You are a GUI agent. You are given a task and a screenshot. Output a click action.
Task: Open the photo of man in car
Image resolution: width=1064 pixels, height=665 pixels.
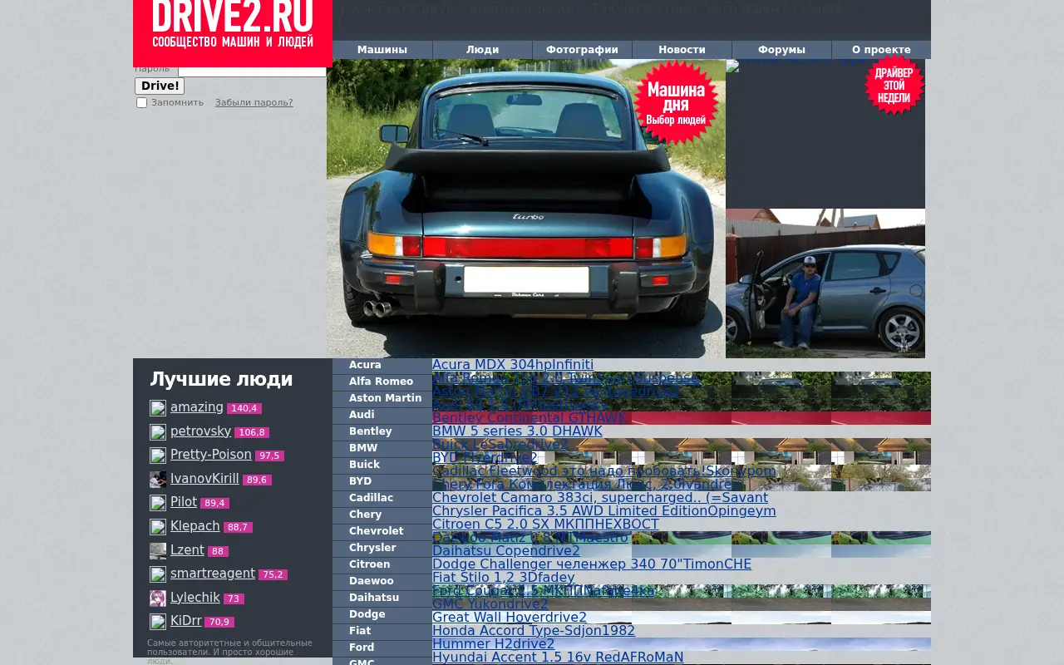pos(825,283)
